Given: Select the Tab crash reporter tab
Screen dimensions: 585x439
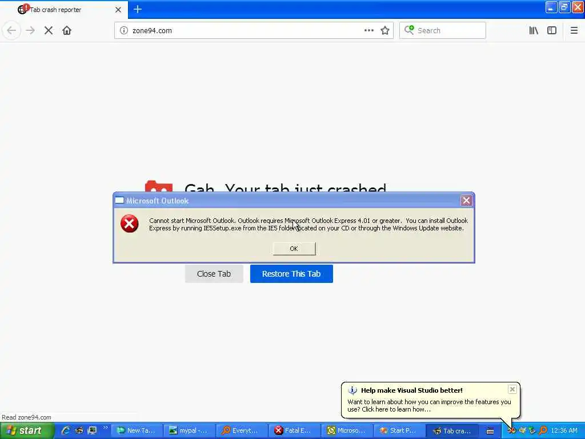Looking at the screenshot, I should click(63, 9).
